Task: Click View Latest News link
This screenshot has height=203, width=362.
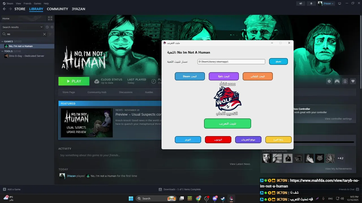Action: point(240,164)
